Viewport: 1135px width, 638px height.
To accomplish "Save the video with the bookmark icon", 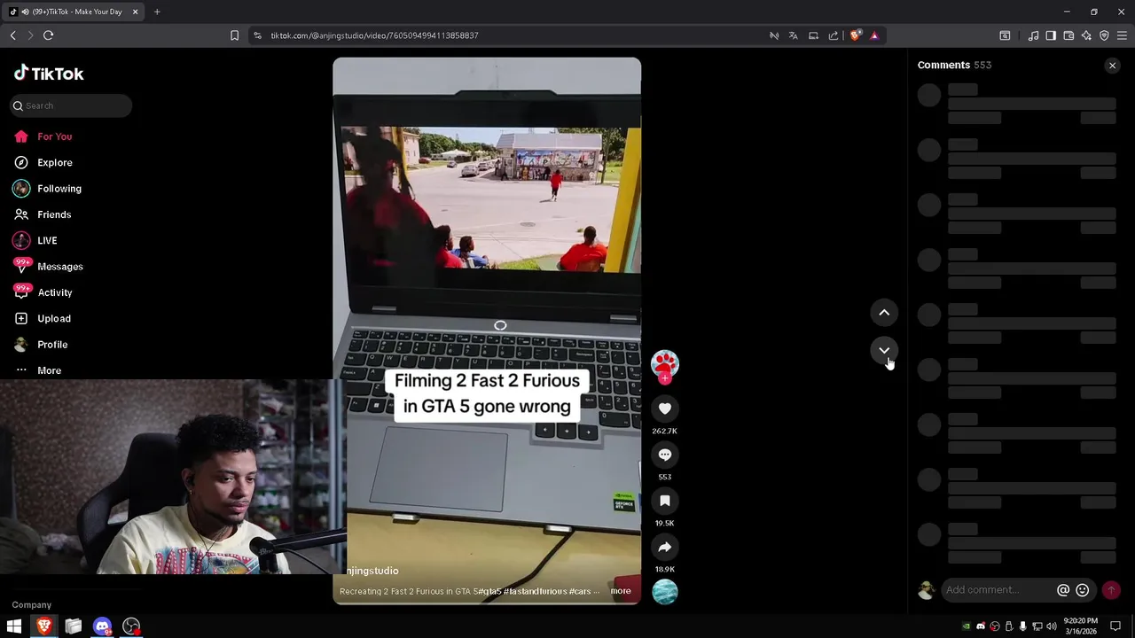I will [x=665, y=501].
